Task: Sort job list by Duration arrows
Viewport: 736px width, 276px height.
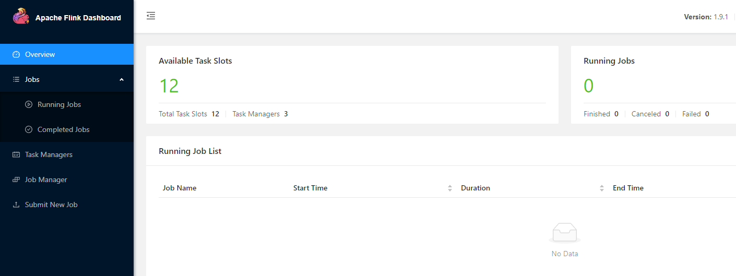Action: (602, 188)
